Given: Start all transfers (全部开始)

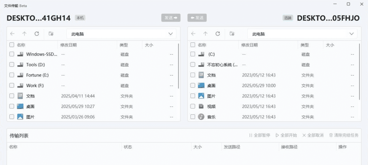Looking at the screenshot, I should click(286, 135).
